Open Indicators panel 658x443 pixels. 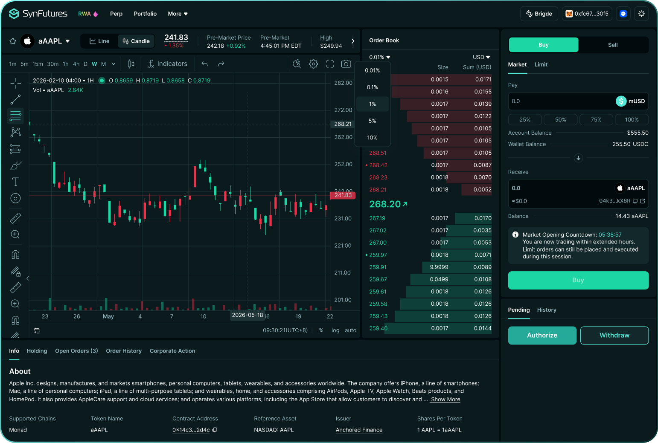pyautogui.click(x=167, y=64)
